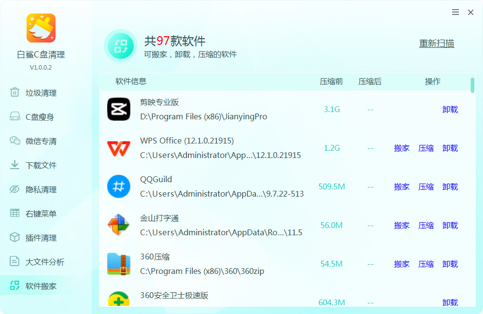
Task: Click the 360压缩 app icon
Action: 119,264
